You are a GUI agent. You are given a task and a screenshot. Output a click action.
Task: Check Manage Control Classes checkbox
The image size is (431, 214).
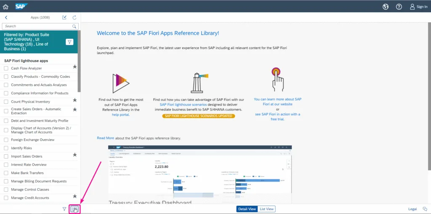(x=6, y=190)
